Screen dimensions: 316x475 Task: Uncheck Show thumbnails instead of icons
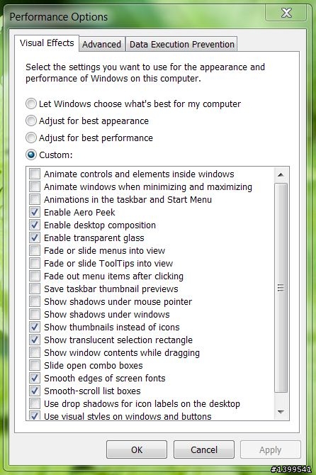(x=35, y=327)
